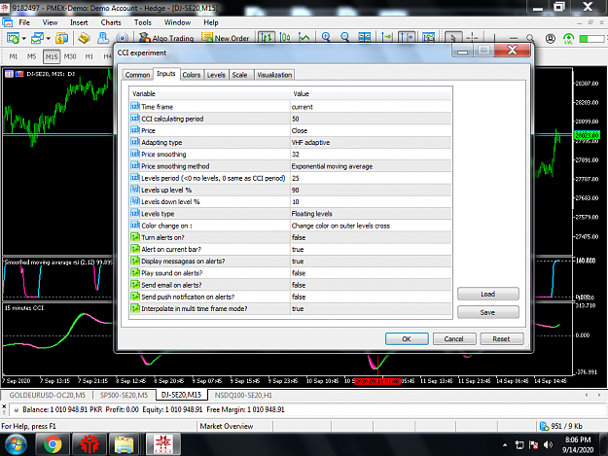Expand the Profiles dropdown arrow
This screenshot has height=456, width=608.
[49, 38]
